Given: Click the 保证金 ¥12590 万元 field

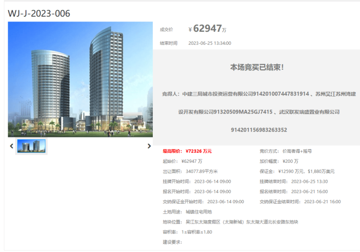Looking at the screenshot, I should pyautogui.click(x=297, y=171).
